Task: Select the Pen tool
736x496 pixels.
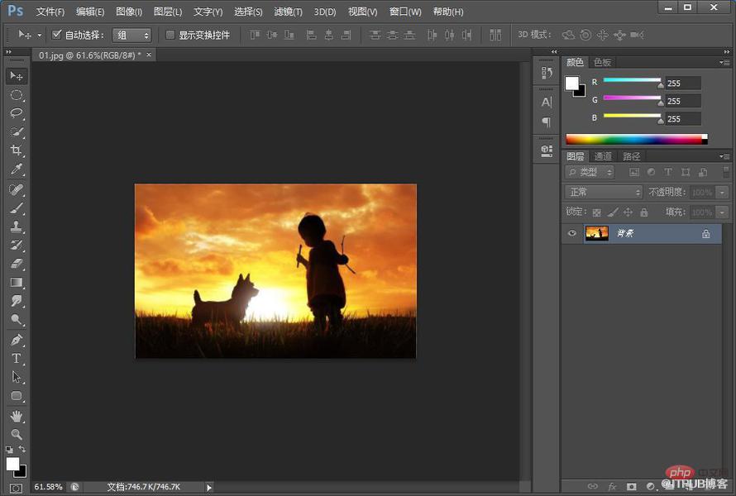Action: (x=17, y=340)
